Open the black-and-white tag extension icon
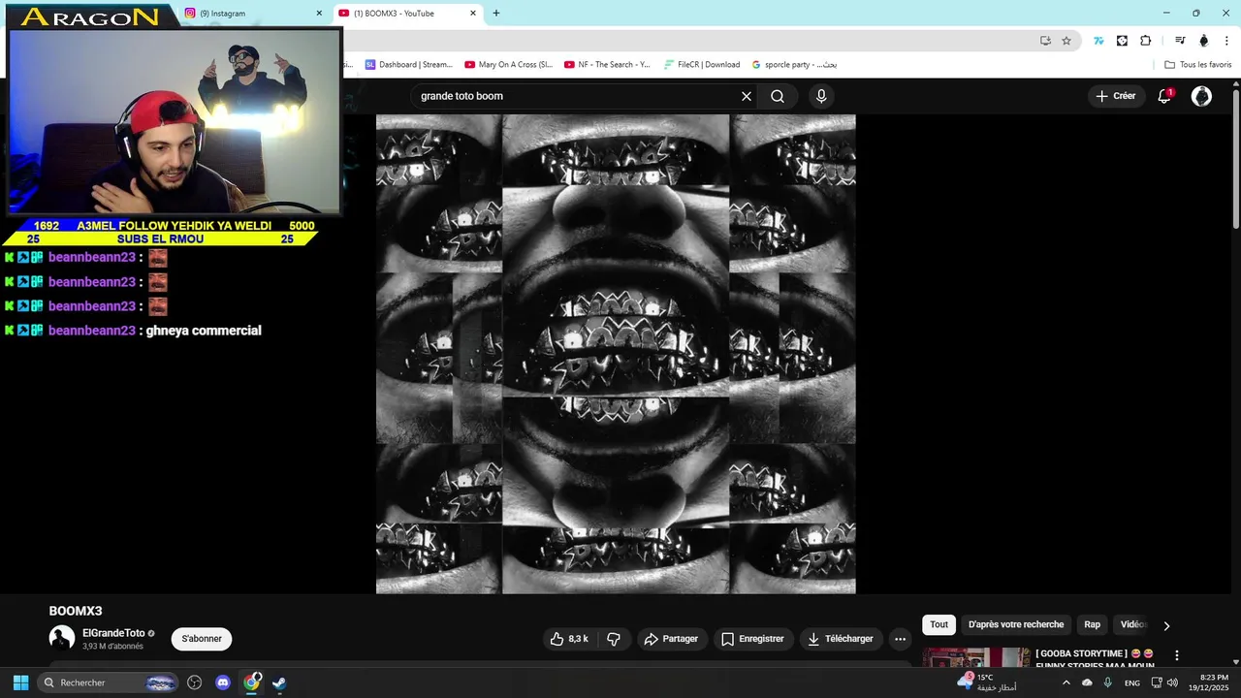The image size is (1241, 698). tap(1122, 41)
